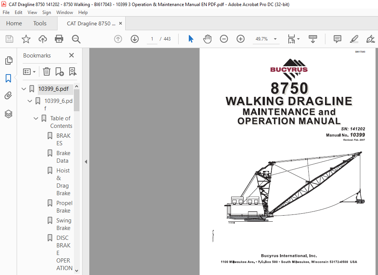Screen dimensions: 378x275
Task: Click the Save file icon
Action: pyautogui.click(x=9, y=39)
